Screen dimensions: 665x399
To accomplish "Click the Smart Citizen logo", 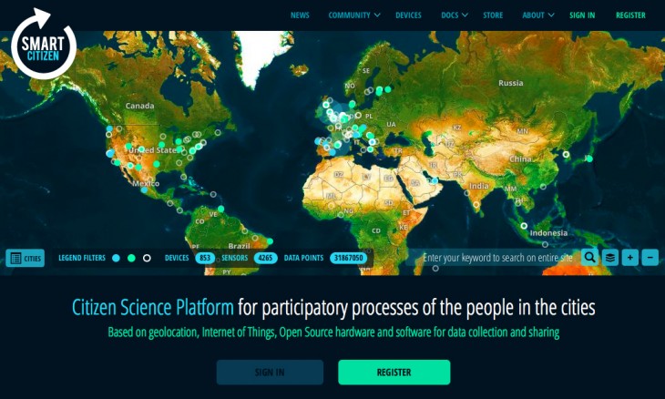I will click(44, 44).
